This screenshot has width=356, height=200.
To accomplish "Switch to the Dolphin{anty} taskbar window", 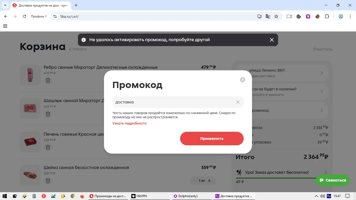I will (x=192, y=196).
